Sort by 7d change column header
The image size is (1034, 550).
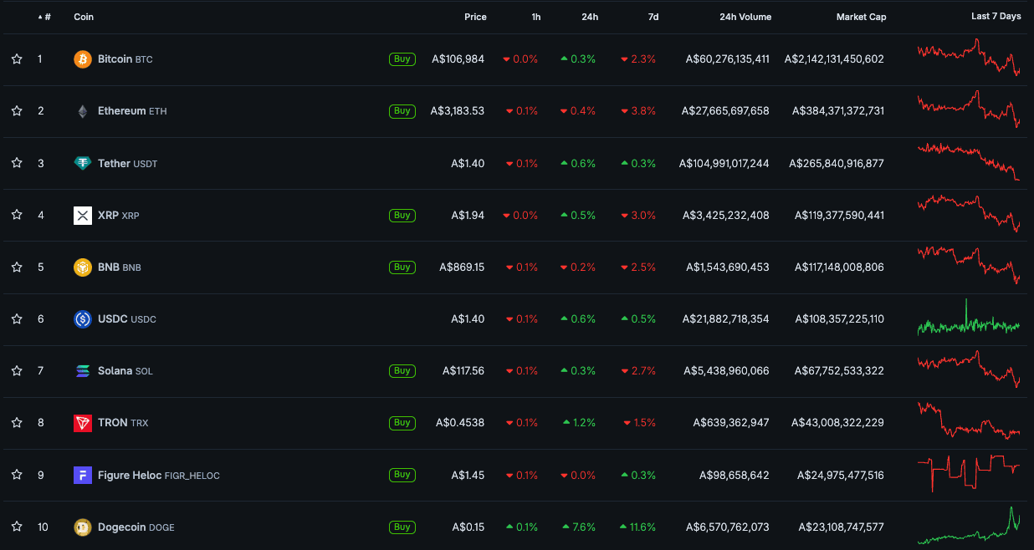tap(653, 17)
